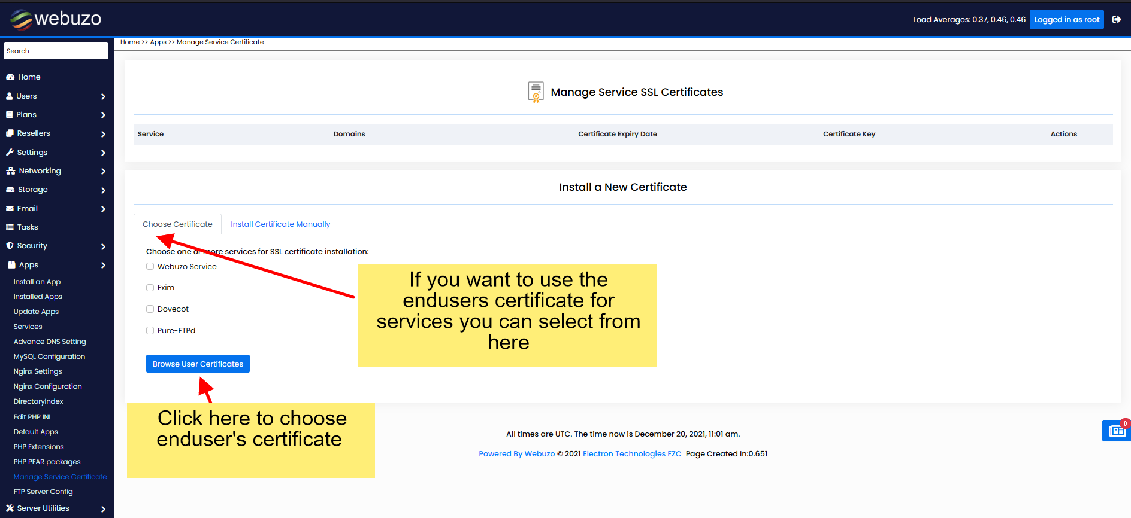1131x518 pixels.
Task: Click the Networking icon in sidebar
Action: [11, 171]
